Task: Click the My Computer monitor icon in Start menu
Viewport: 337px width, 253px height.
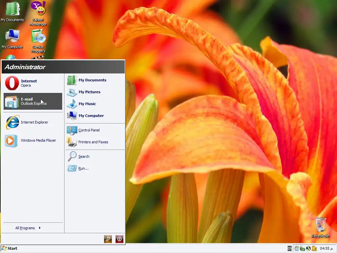Action: coord(72,116)
